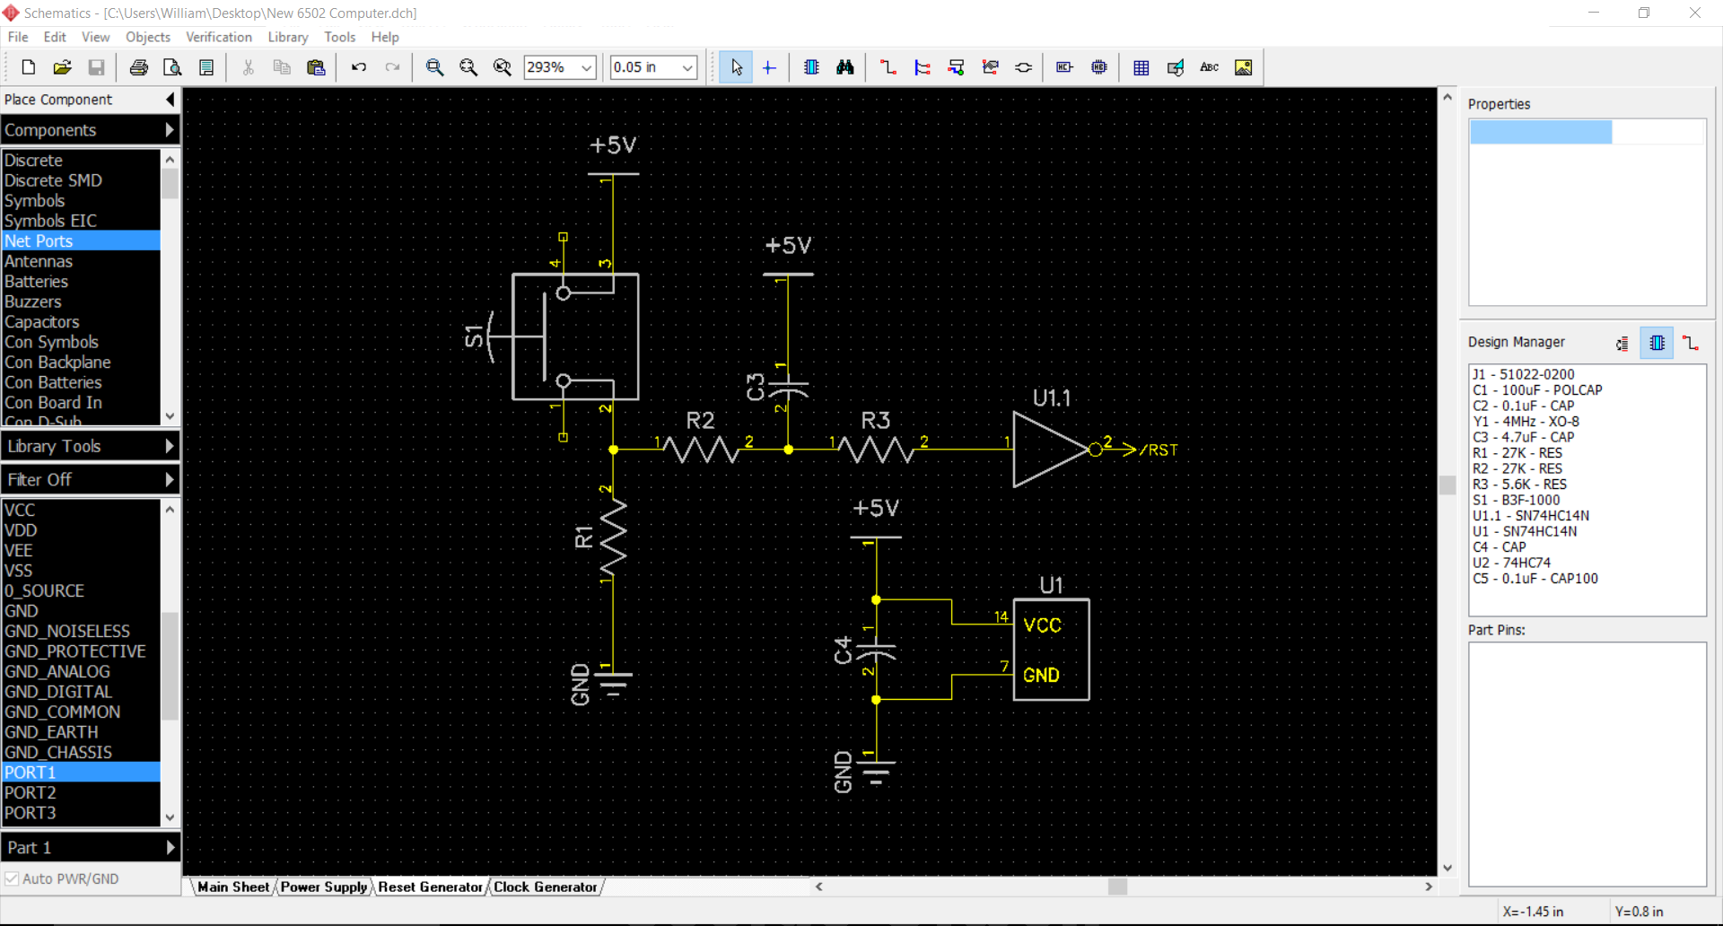Click the table tool icon
1723x926 pixels.
pyautogui.click(x=1141, y=67)
